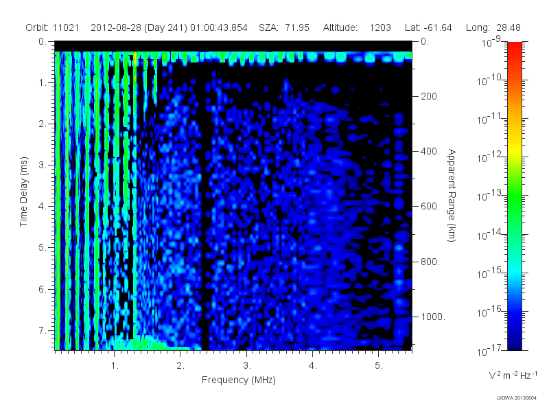
Task: Click the 'SZA: 71.95' value
Action: (x=284, y=27)
